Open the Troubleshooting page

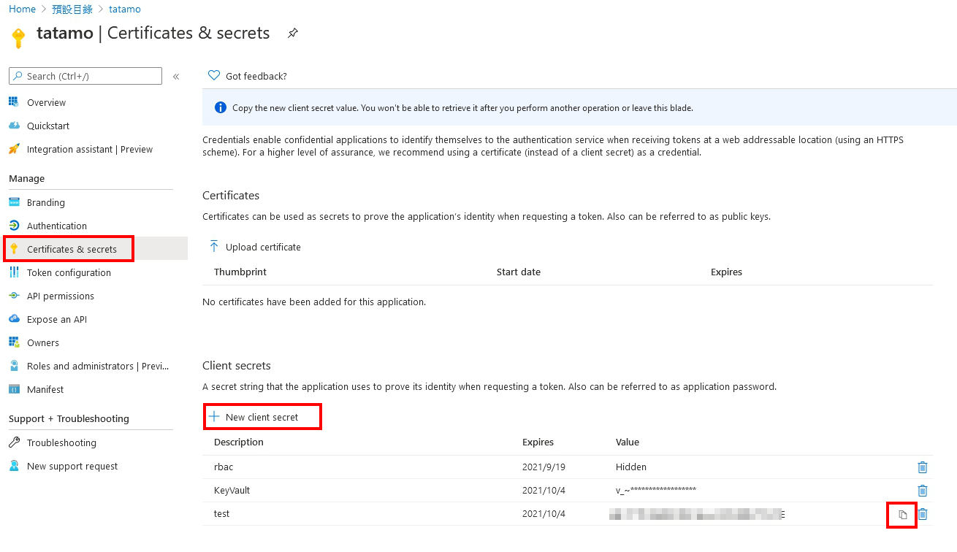pyautogui.click(x=61, y=442)
